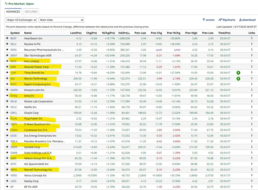
Task: Open links menu for Rigetti Computing row
Action: [252, 84]
